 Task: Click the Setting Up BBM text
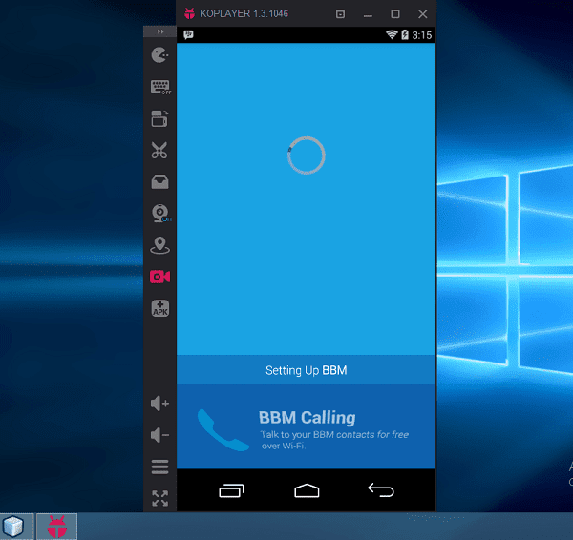coord(307,370)
